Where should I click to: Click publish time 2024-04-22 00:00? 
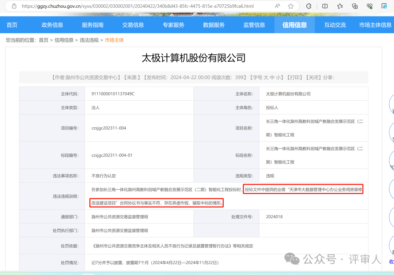click(190, 77)
